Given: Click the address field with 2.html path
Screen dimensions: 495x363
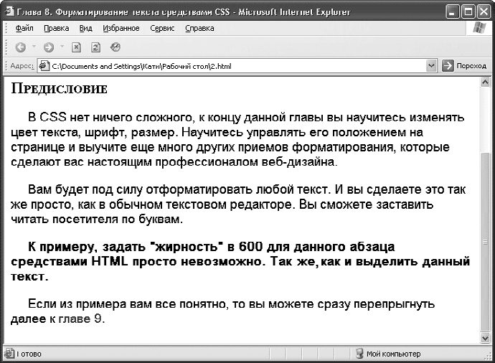Looking at the screenshot, I should tap(237, 66).
